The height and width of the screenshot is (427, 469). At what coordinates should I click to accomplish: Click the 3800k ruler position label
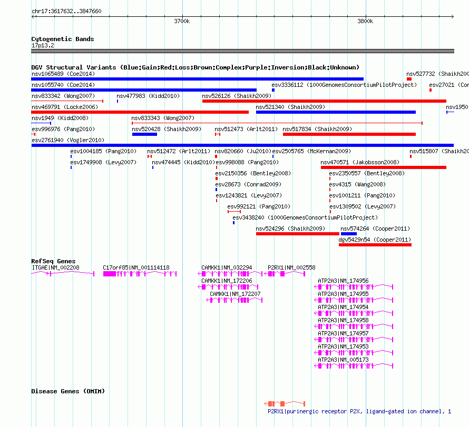click(x=365, y=21)
